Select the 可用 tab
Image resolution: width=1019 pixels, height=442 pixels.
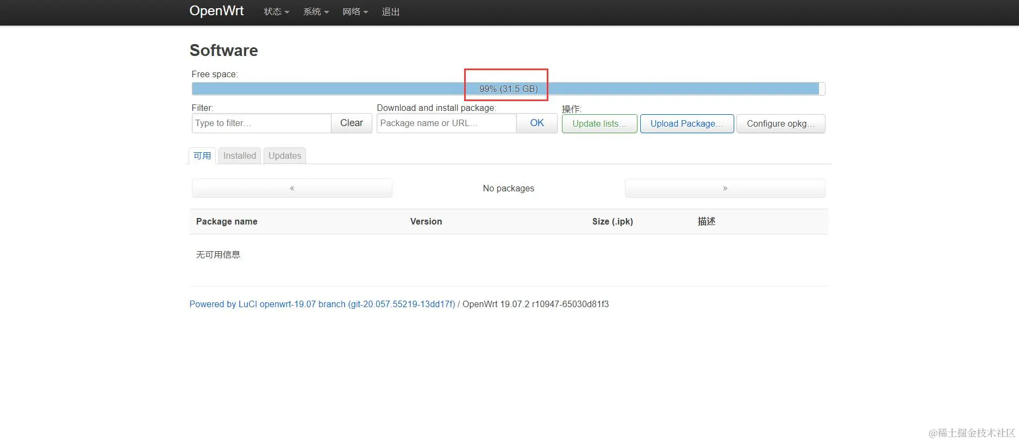click(x=202, y=156)
